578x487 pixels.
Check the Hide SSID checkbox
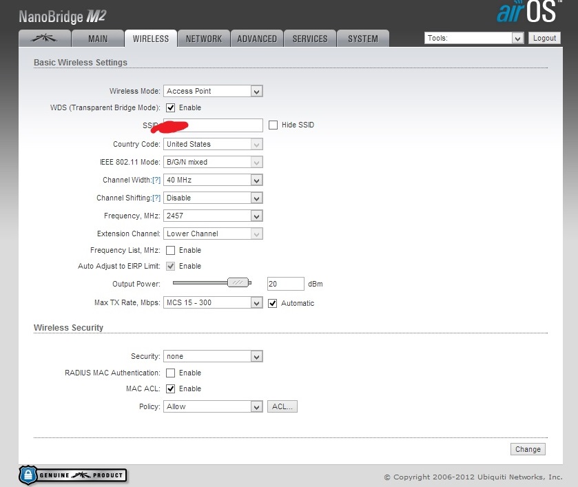click(x=273, y=125)
